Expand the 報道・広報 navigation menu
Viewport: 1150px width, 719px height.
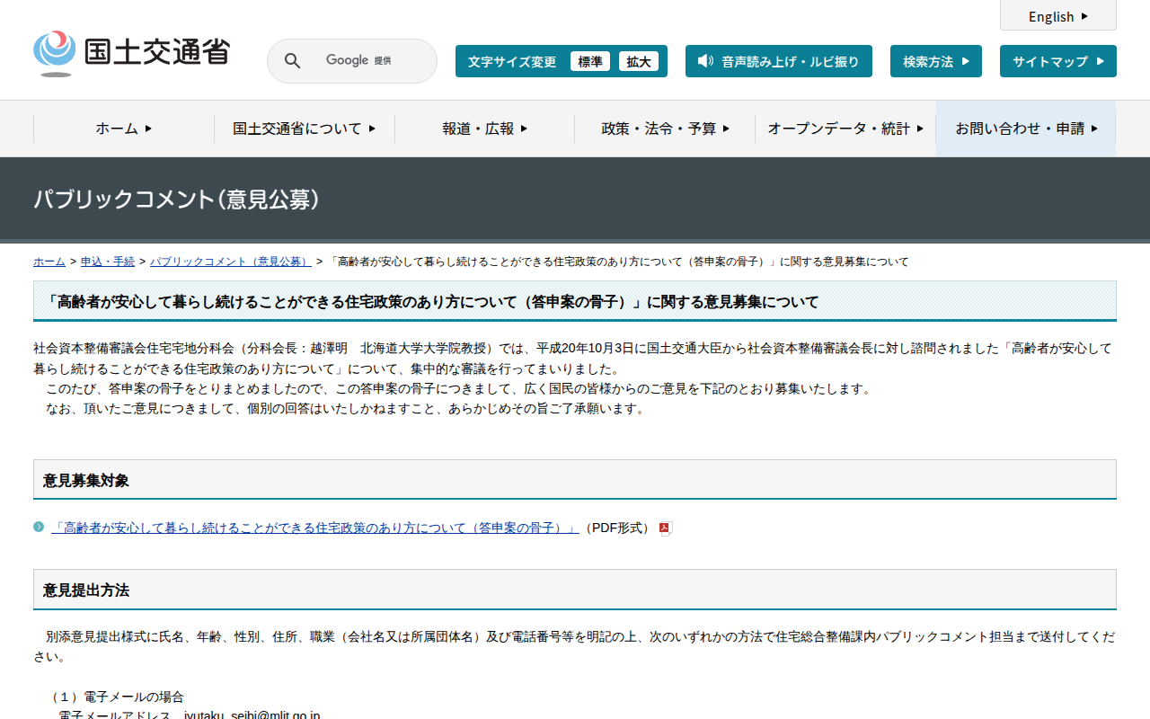pos(483,129)
